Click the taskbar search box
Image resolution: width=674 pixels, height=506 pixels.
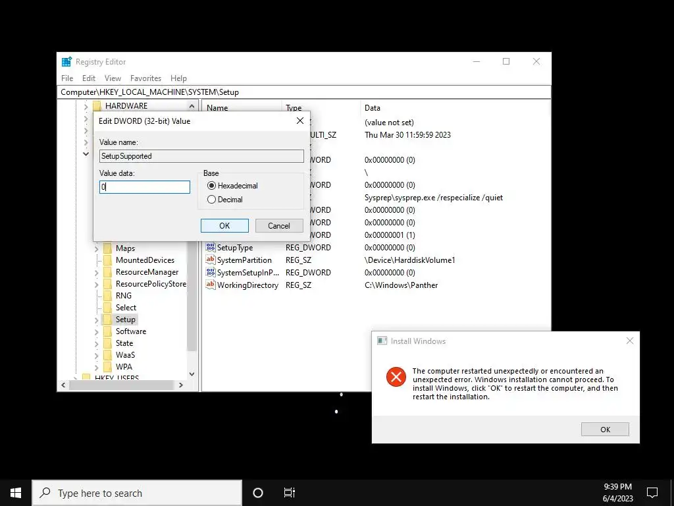pyautogui.click(x=137, y=493)
